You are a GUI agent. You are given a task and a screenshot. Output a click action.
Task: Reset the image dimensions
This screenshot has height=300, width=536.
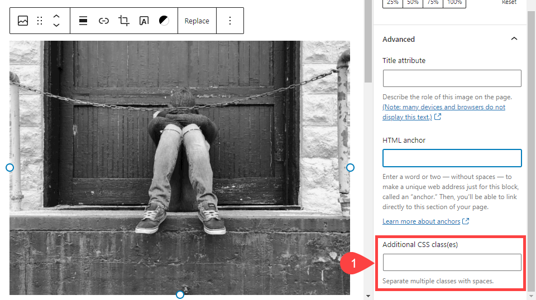pyautogui.click(x=509, y=3)
